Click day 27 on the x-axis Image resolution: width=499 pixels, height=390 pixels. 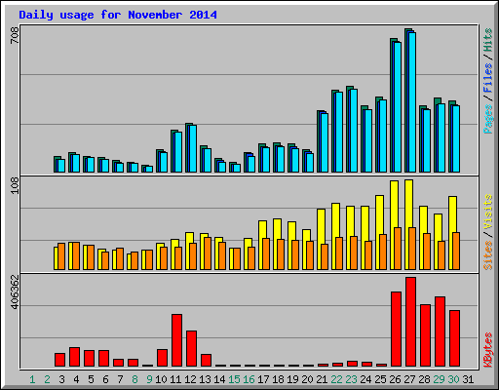(x=409, y=379)
